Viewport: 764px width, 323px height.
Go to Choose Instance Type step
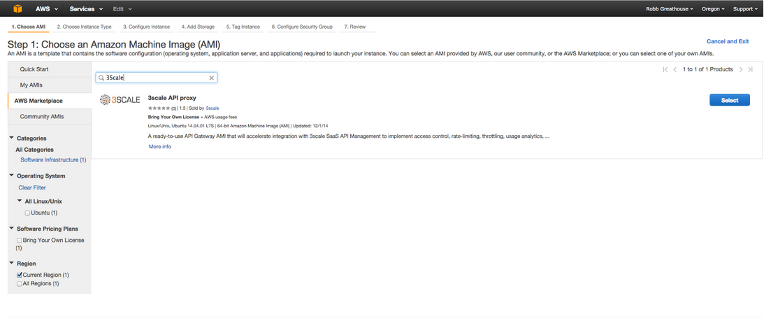[84, 27]
